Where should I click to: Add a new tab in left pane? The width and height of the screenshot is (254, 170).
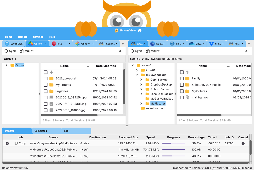(x=123, y=44)
